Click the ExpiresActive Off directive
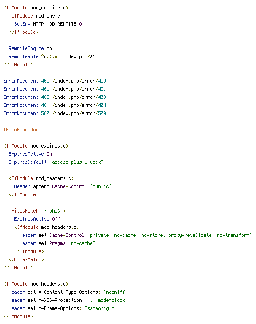The width and height of the screenshot is (256, 324). [x=37, y=219]
